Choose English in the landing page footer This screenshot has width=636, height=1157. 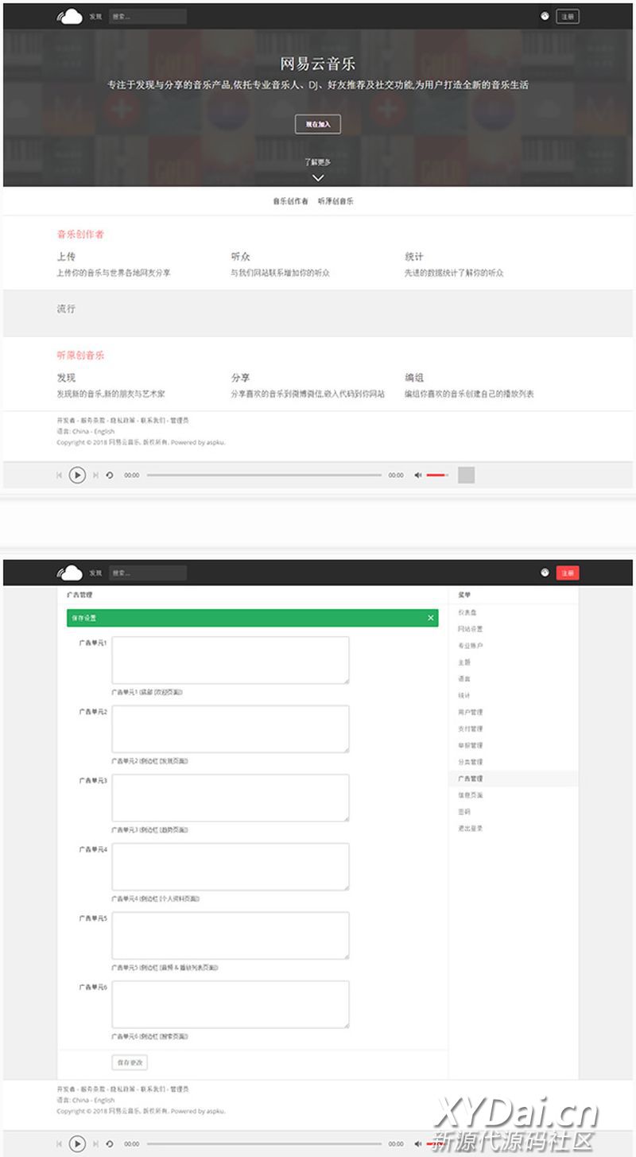coord(104,432)
